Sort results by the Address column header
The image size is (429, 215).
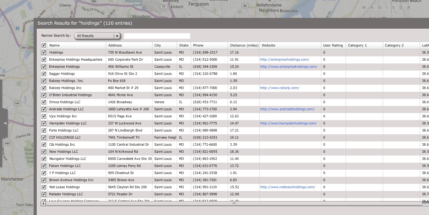pos(129,45)
